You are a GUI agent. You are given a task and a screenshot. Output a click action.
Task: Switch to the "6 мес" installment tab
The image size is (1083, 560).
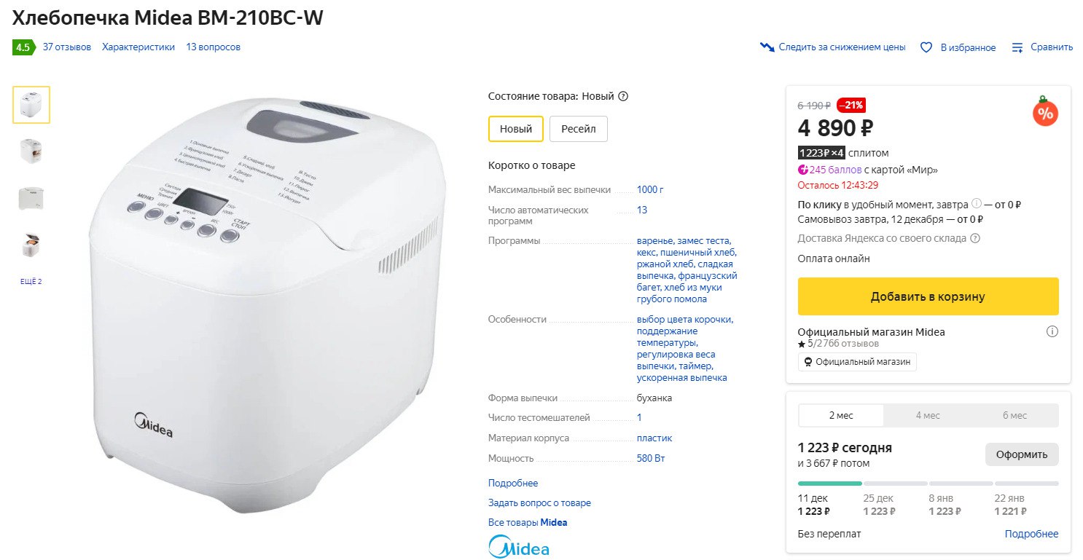1014,416
